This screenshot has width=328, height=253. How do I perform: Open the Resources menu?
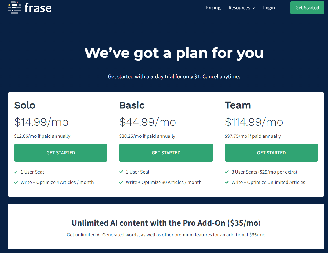pos(239,8)
